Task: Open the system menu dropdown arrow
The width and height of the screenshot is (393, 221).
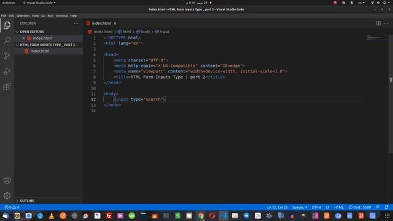Action: [x=389, y=2]
